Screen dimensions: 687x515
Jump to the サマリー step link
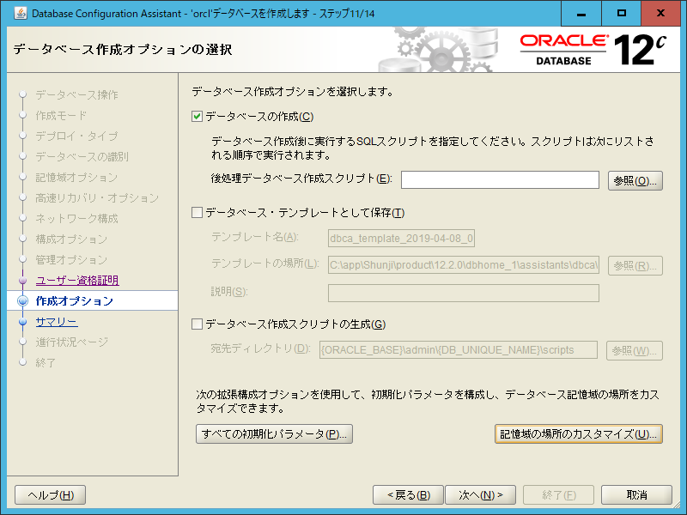[57, 322]
